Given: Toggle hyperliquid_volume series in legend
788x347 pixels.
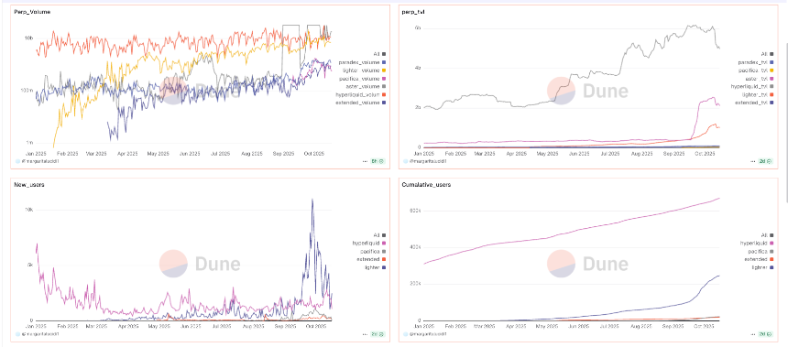Looking at the screenshot, I should click(x=360, y=94).
